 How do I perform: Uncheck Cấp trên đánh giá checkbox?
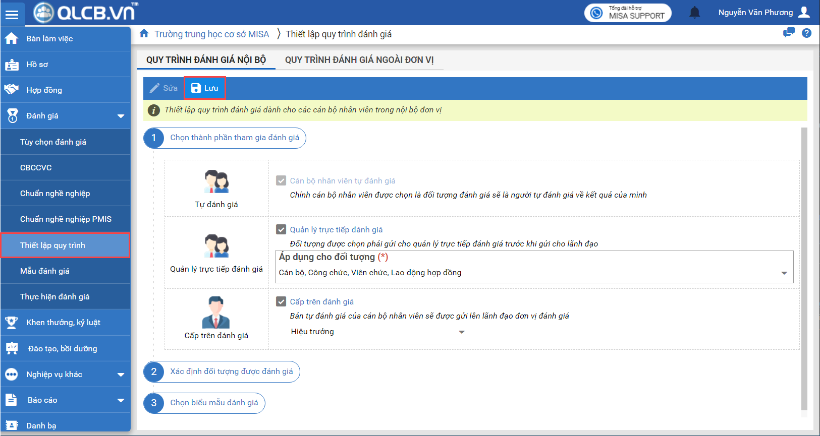(x=281, y=301)
